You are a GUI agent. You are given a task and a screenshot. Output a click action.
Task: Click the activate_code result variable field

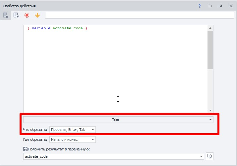point(113,156)
